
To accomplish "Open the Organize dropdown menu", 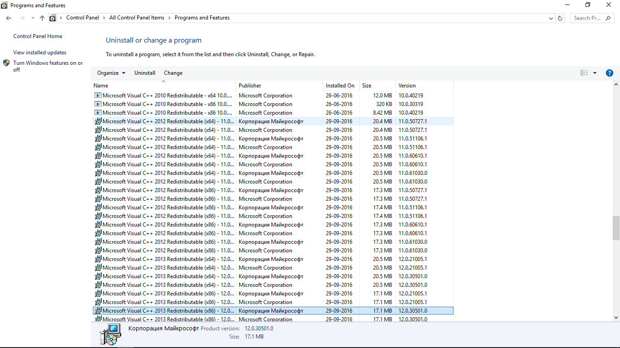I will [x=111, y=73].
